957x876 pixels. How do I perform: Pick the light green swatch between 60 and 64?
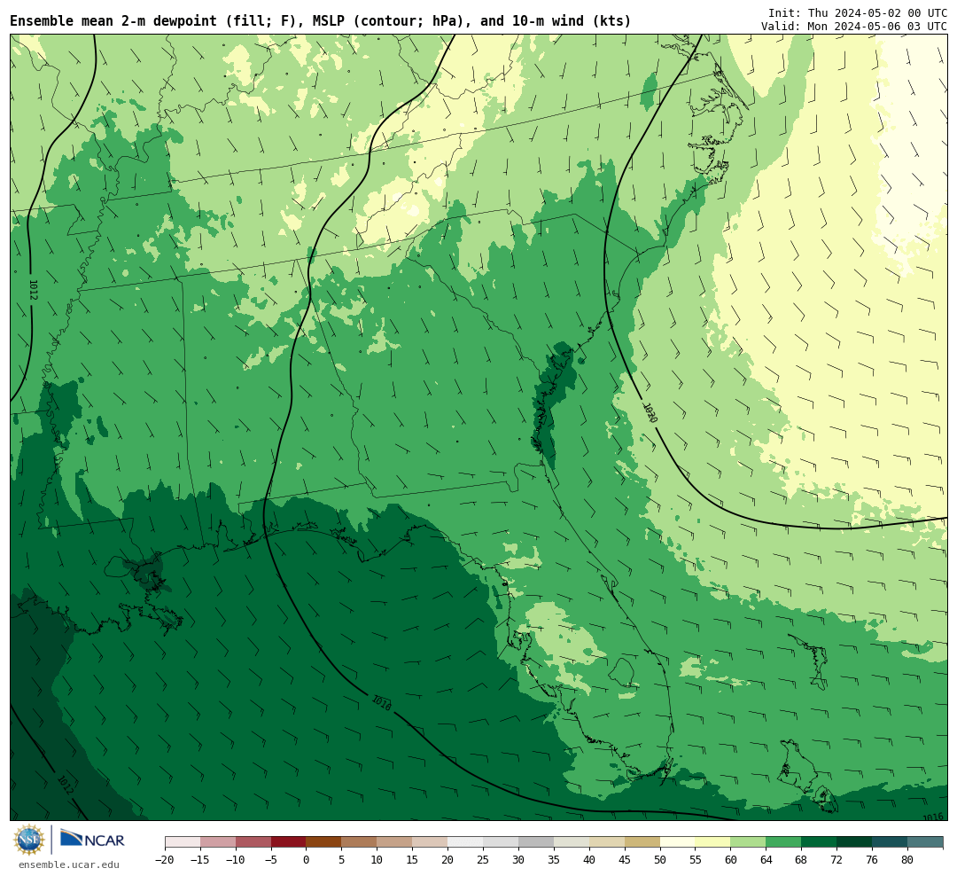click(749, 842)
